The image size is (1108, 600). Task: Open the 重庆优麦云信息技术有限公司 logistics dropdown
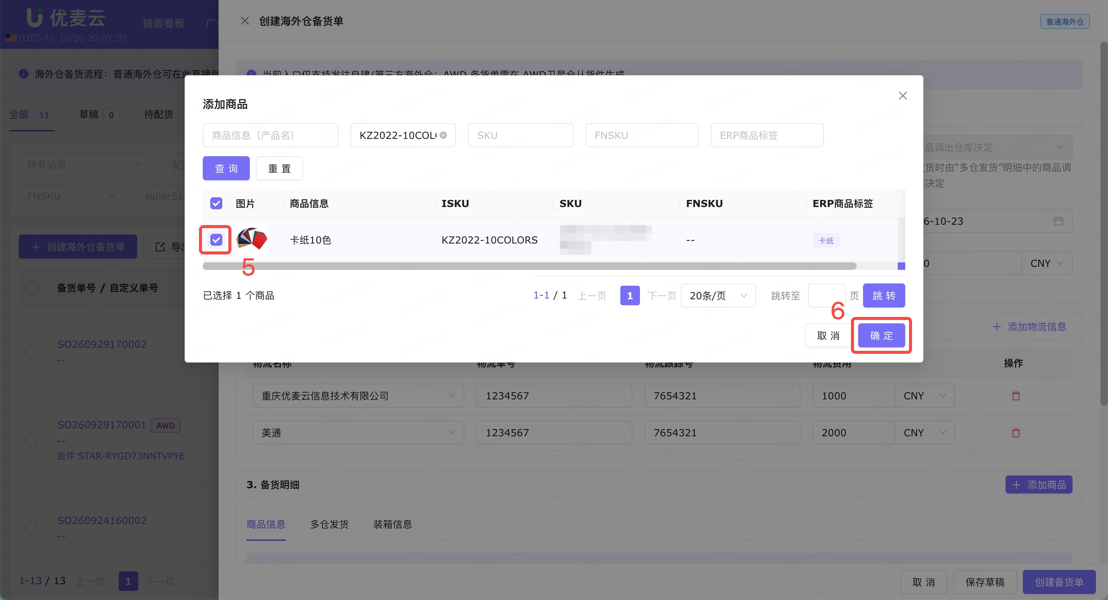[358, 396]
